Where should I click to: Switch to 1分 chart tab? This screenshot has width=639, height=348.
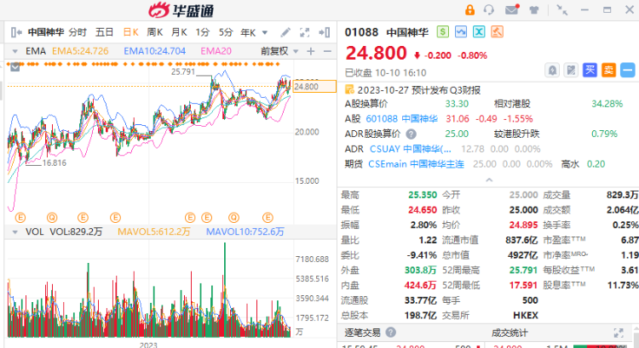point(202,32)
